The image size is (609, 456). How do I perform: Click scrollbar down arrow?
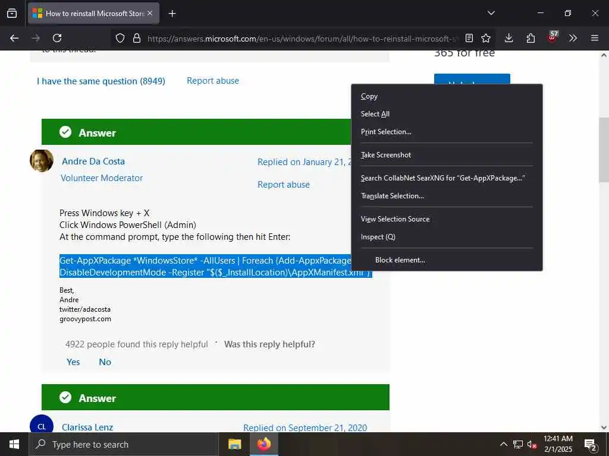(604, 427)
